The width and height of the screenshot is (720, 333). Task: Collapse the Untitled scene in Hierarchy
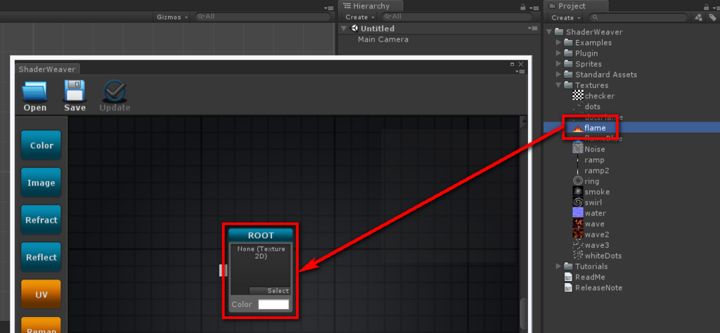[x=344, y=28]
